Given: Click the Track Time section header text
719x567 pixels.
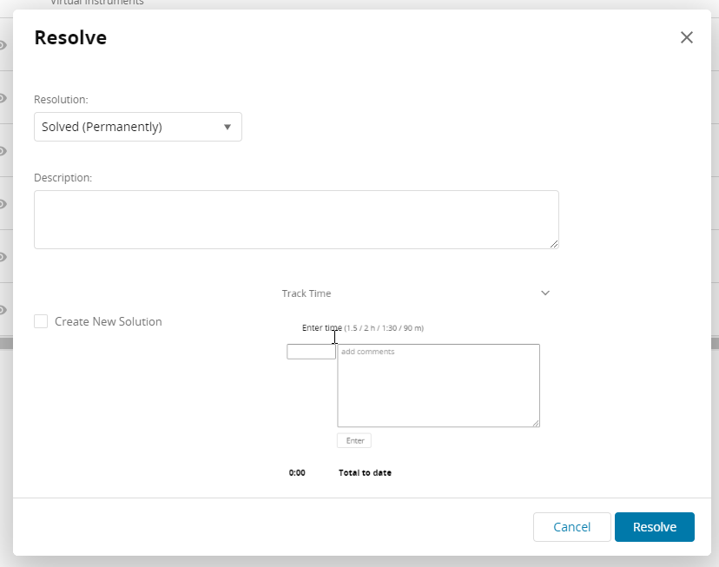Looking at the screenshot, I should [307, 293].
